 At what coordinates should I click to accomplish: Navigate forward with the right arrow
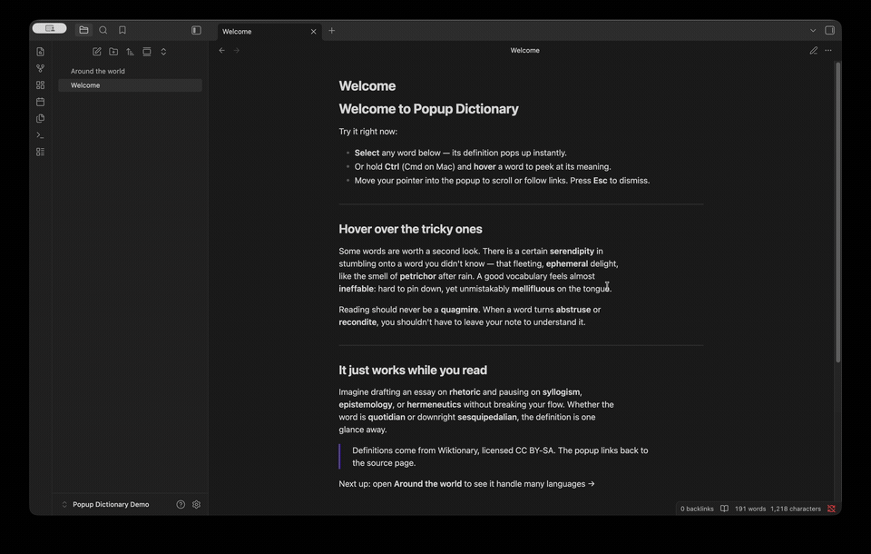[237, 50]
